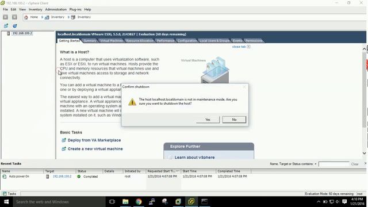
Task: Open the Edit menu
Action: 13,9
